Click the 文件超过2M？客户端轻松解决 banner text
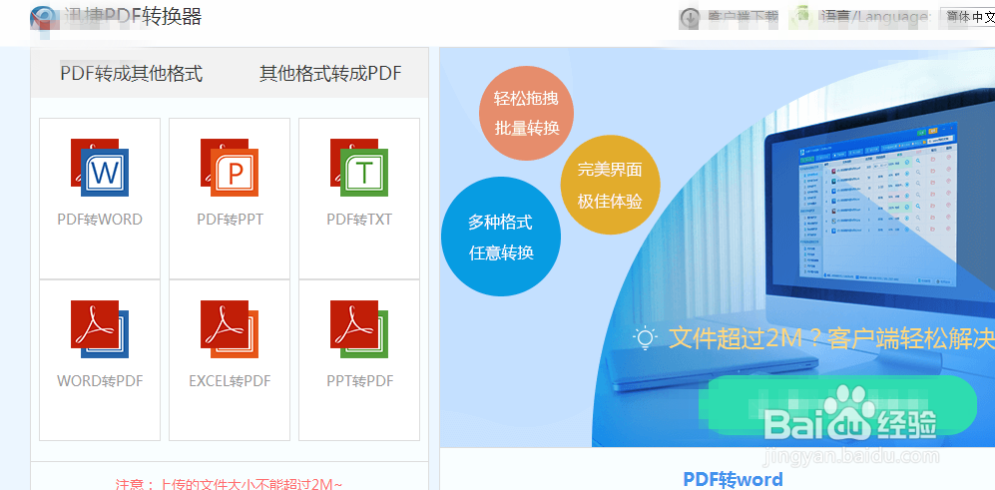The height and width of the screenshot is (490, 995). (x=831, y=339)
